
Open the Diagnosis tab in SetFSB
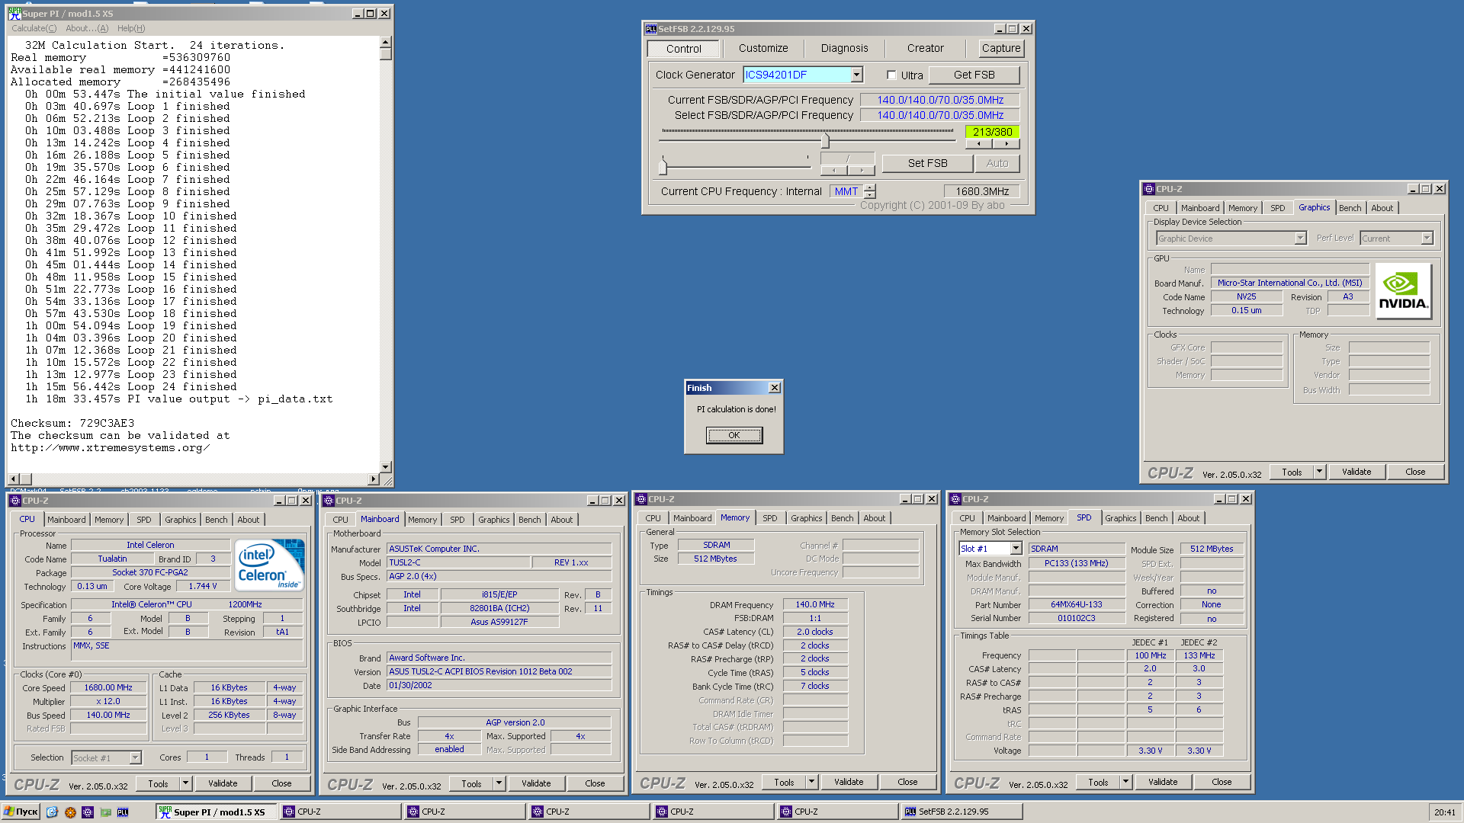[x=844, y=48]
